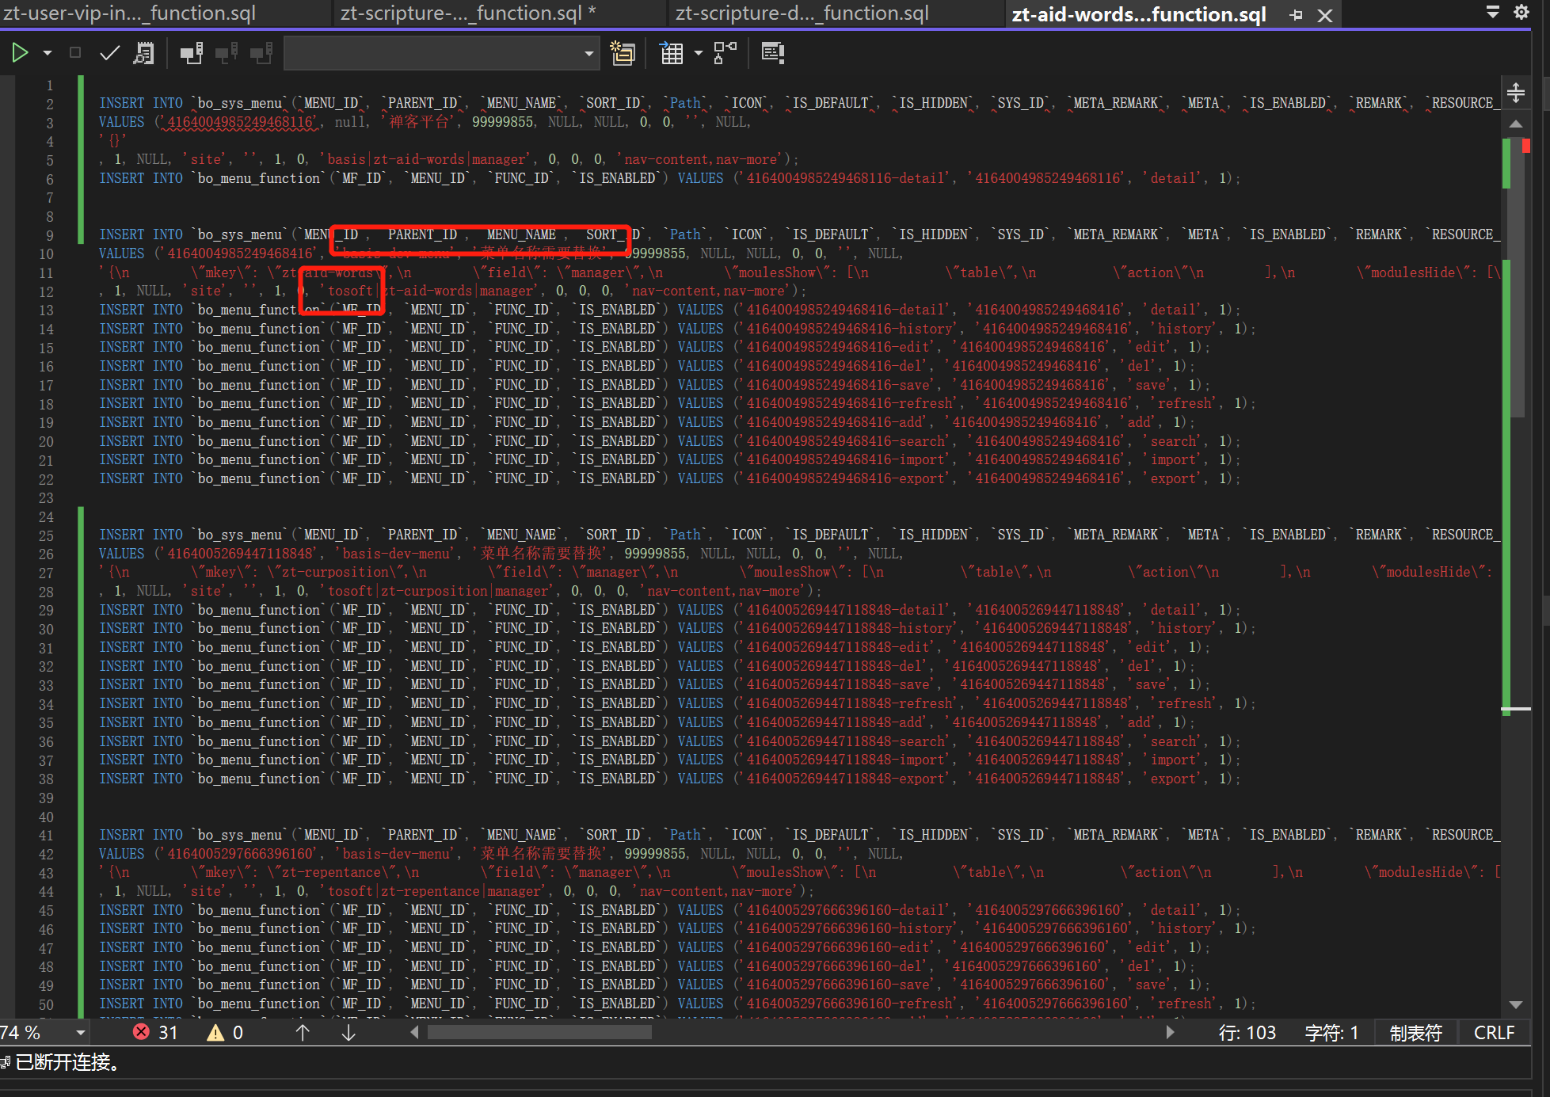The width and height of the screenshot is (1550, 1097).
Task: Click the SQLCMD mode icon
Action: pyautogui.click(x=772, y=53)
